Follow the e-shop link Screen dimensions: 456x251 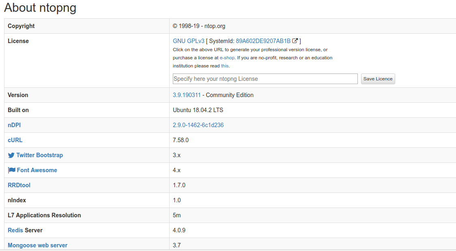pyautogui.click(x=227, y=58)
